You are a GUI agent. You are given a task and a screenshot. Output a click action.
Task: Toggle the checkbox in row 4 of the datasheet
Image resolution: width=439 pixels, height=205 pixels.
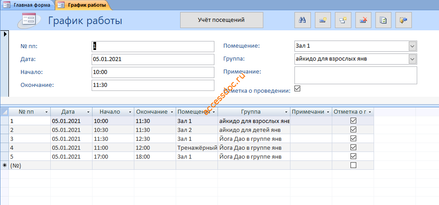pyautogui.click(x=353, y=147)
